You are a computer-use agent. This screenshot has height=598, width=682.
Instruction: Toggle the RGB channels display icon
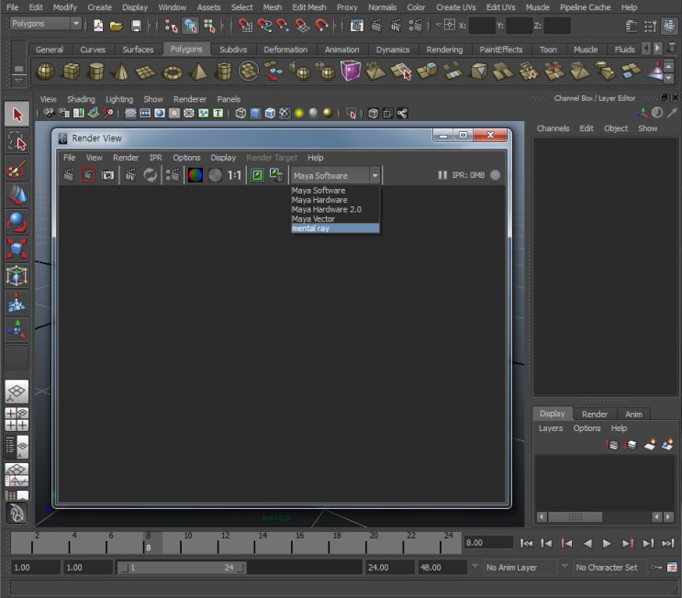(195, 175)
